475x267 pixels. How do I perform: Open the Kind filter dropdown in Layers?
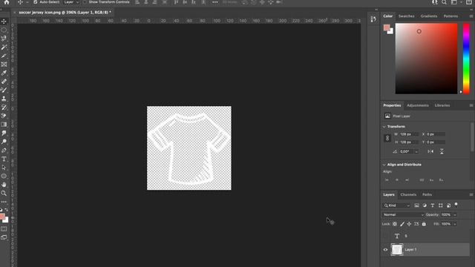click(396, 205)
